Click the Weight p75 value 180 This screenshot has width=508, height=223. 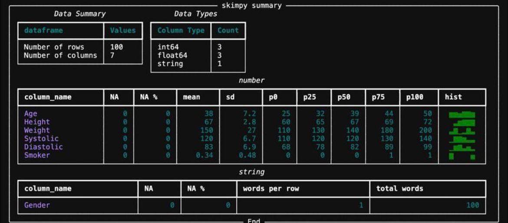387,131
